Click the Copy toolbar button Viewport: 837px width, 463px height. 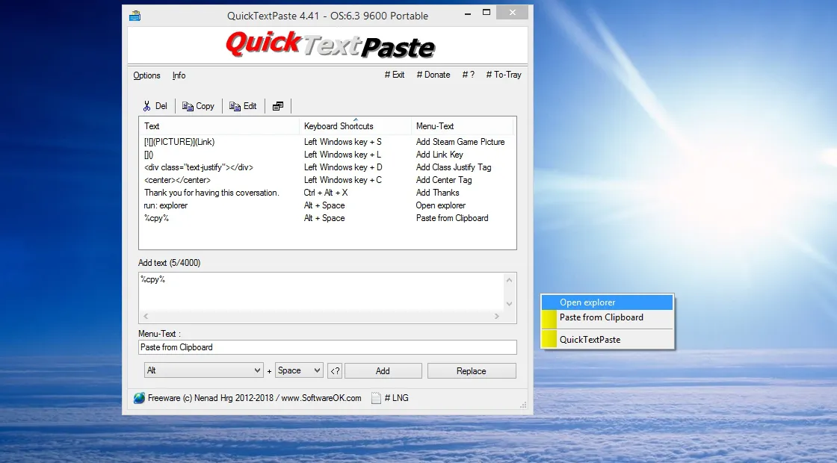click(199, 106)
